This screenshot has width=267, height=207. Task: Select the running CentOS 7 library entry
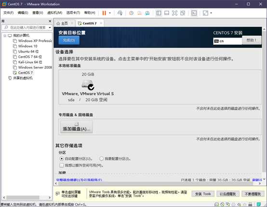(x=23, y=73)
